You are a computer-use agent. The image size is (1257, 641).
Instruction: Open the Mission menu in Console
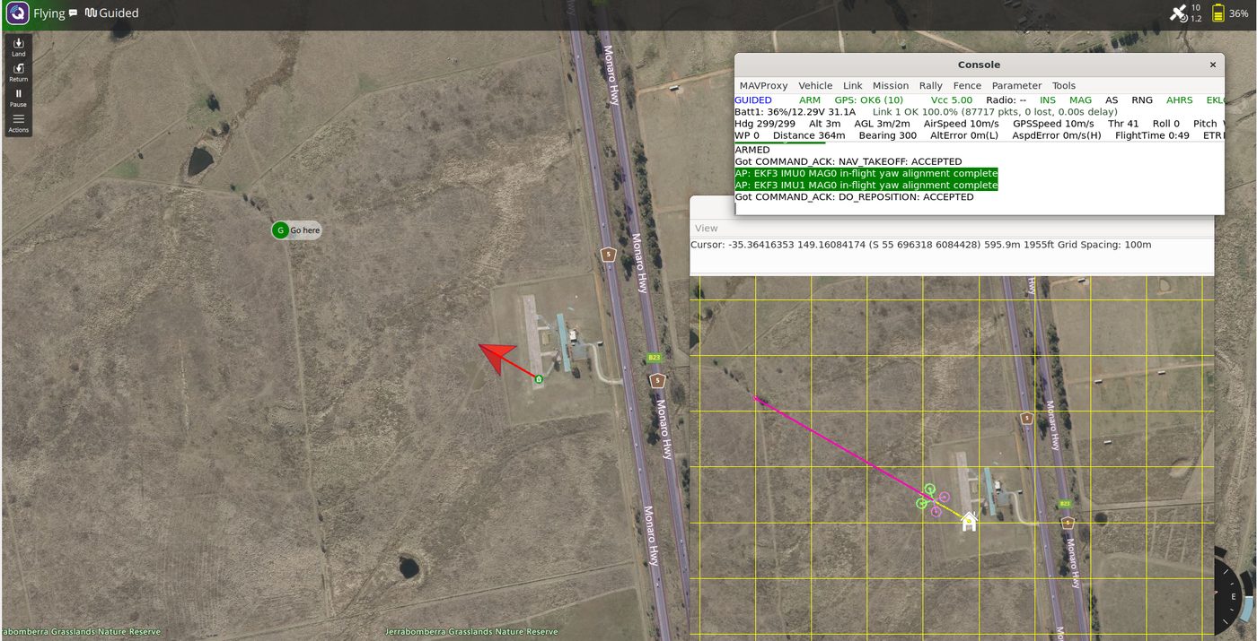point(891,86)
